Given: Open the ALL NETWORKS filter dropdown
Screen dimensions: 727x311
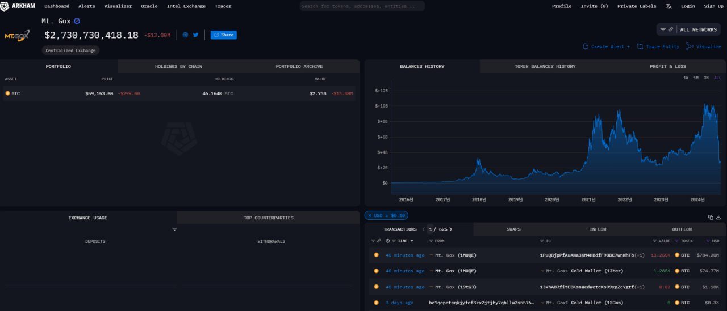Looking at the screenshot, I should tap(689, 29).
